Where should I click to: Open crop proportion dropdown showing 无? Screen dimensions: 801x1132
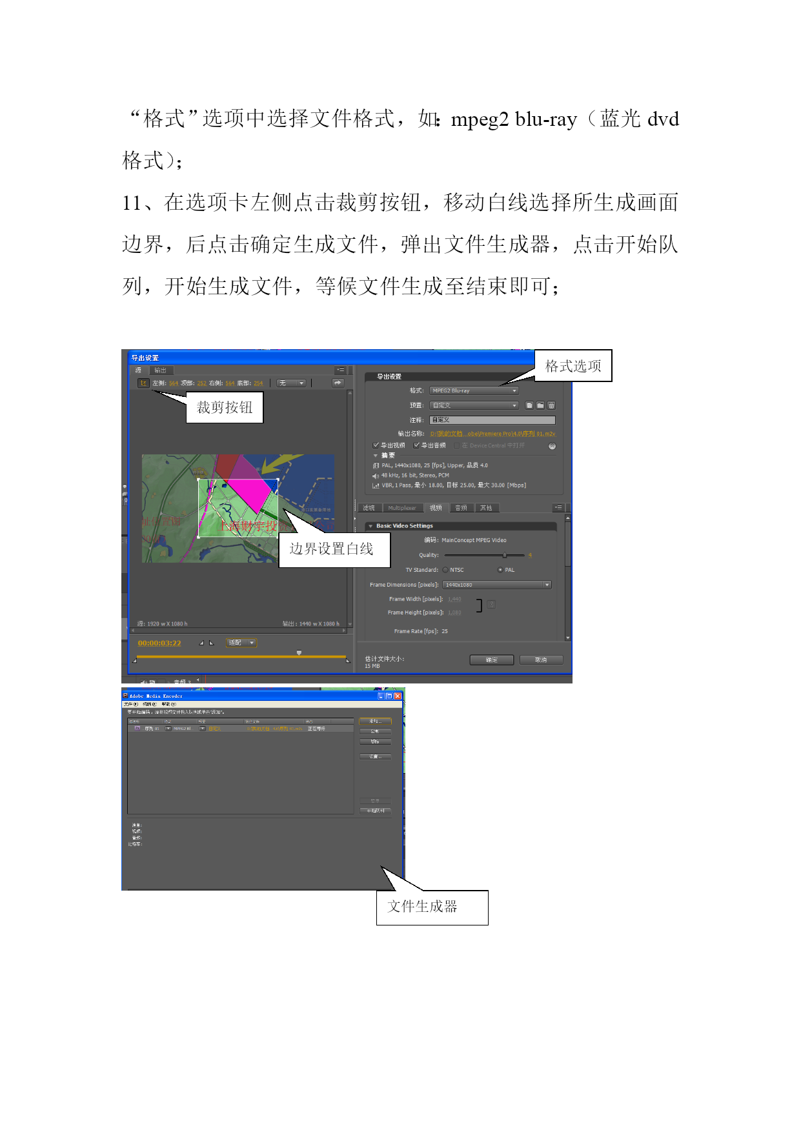pos(291,383)
